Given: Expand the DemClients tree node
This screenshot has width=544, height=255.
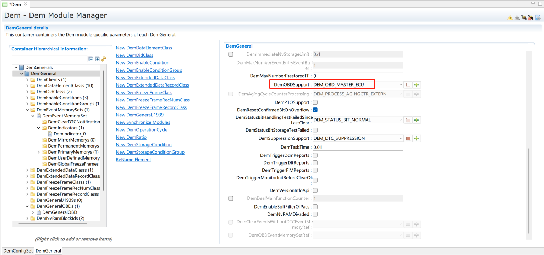Looking at the screenshot, I should tap(27, 79).
